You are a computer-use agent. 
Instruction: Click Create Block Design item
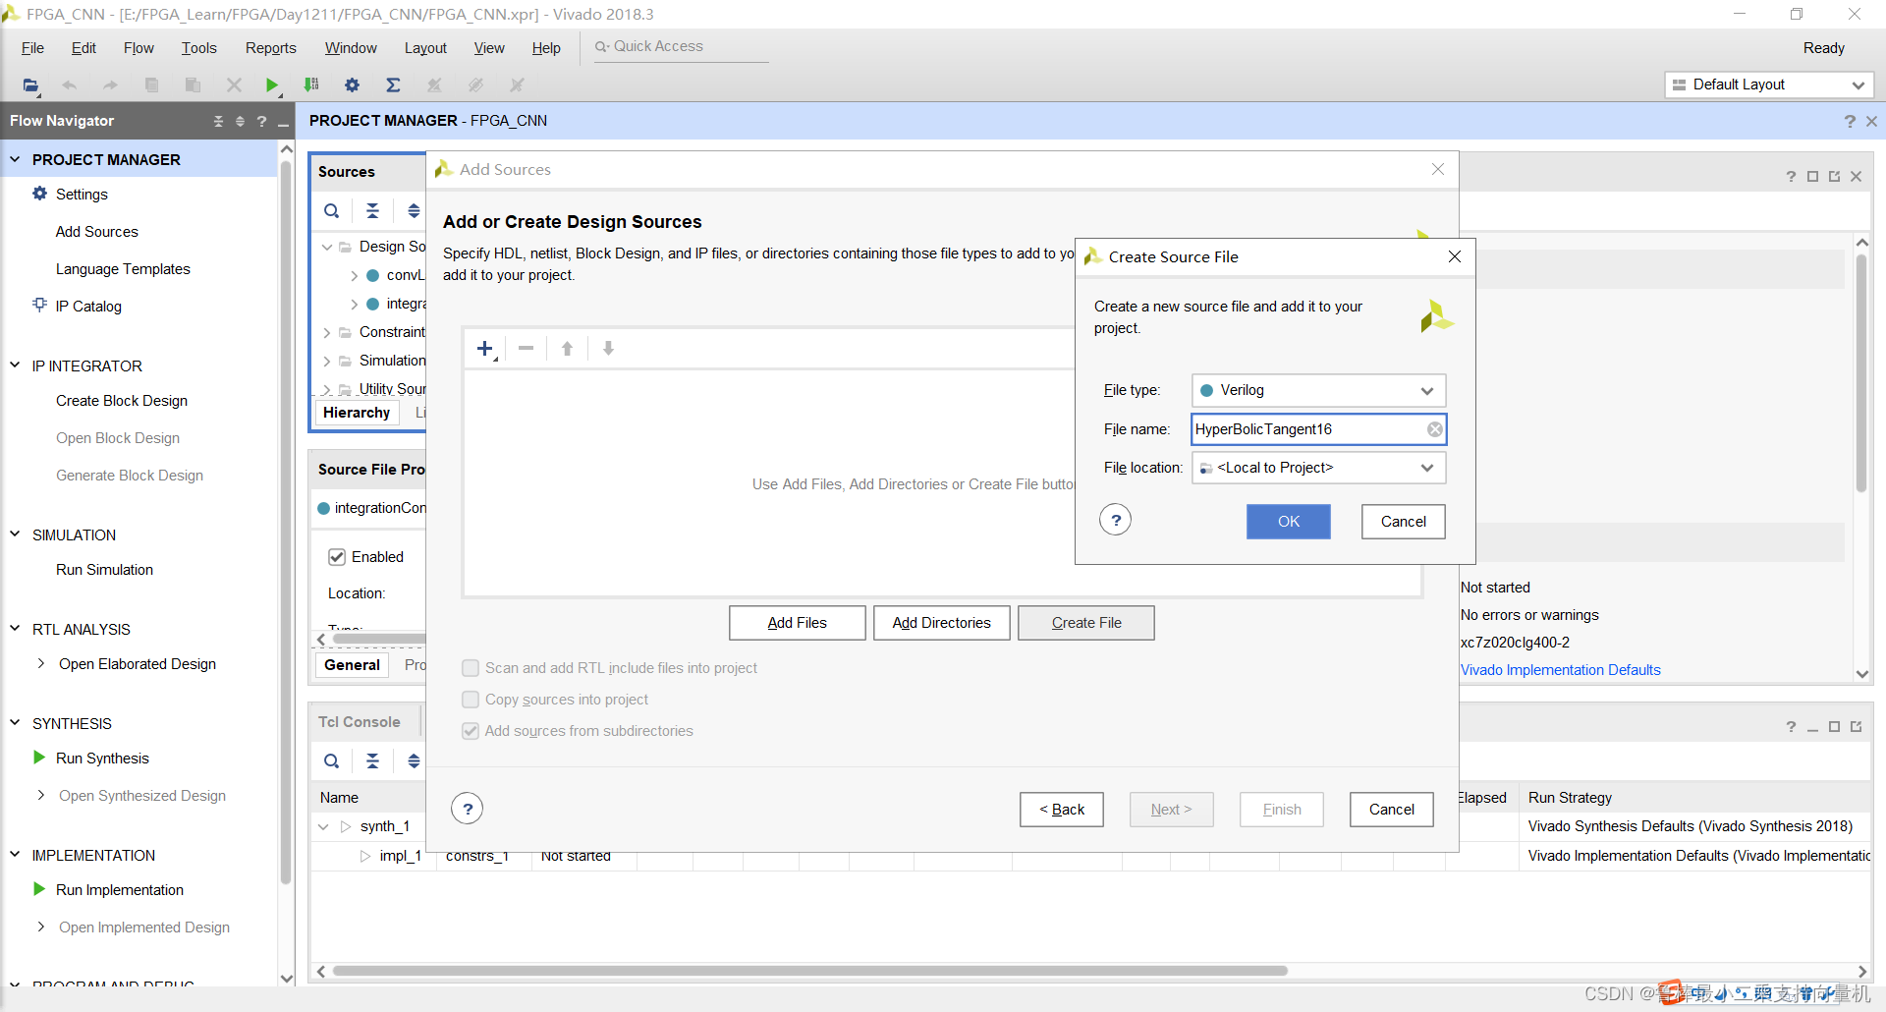122,401
